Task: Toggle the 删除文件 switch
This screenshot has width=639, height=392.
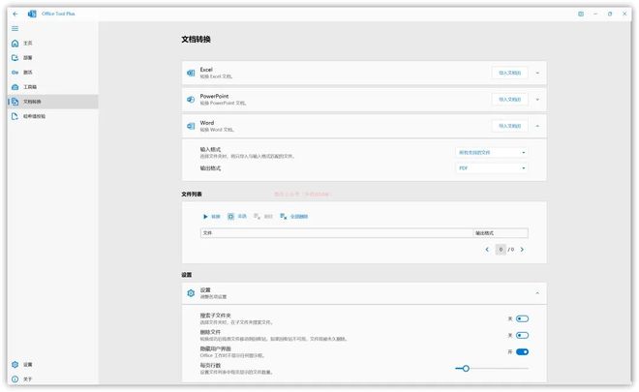Action: click(522, 336)
